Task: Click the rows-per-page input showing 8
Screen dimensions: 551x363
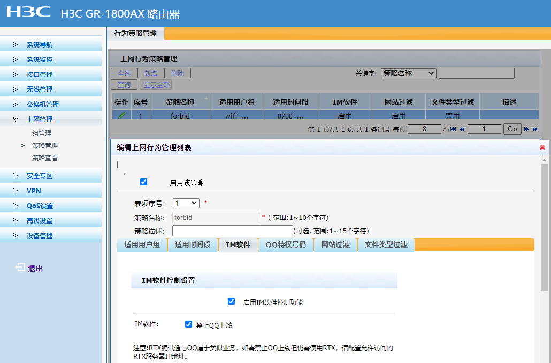Action: pyautogui.click(x=425, y=129)
